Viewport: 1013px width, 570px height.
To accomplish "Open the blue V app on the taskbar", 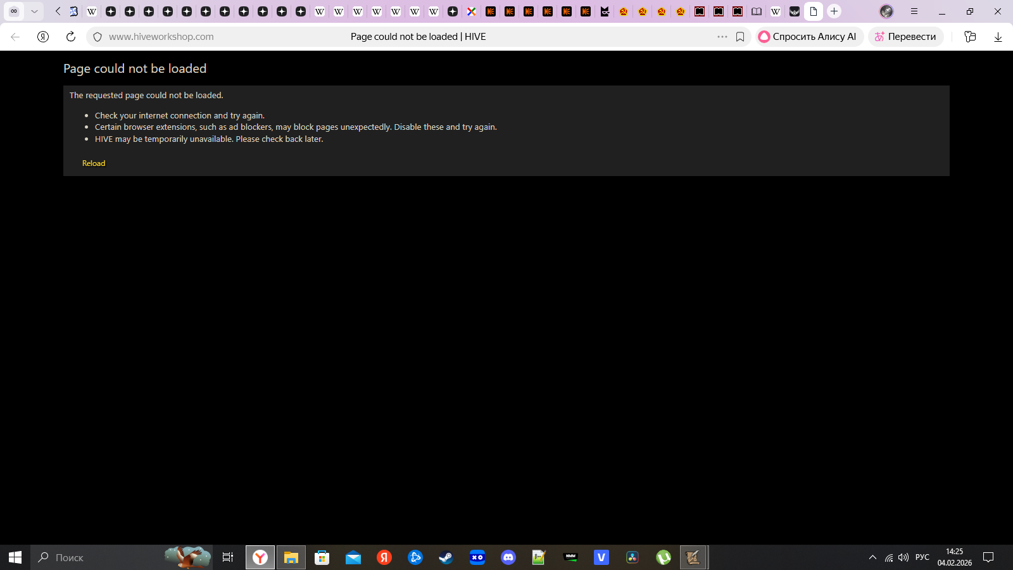I will [601, 557].
